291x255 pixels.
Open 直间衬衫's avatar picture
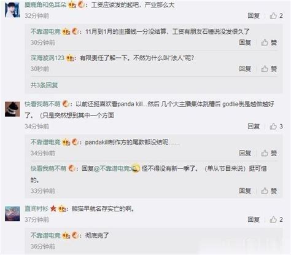pyautogui.click(x=12, y=214)
